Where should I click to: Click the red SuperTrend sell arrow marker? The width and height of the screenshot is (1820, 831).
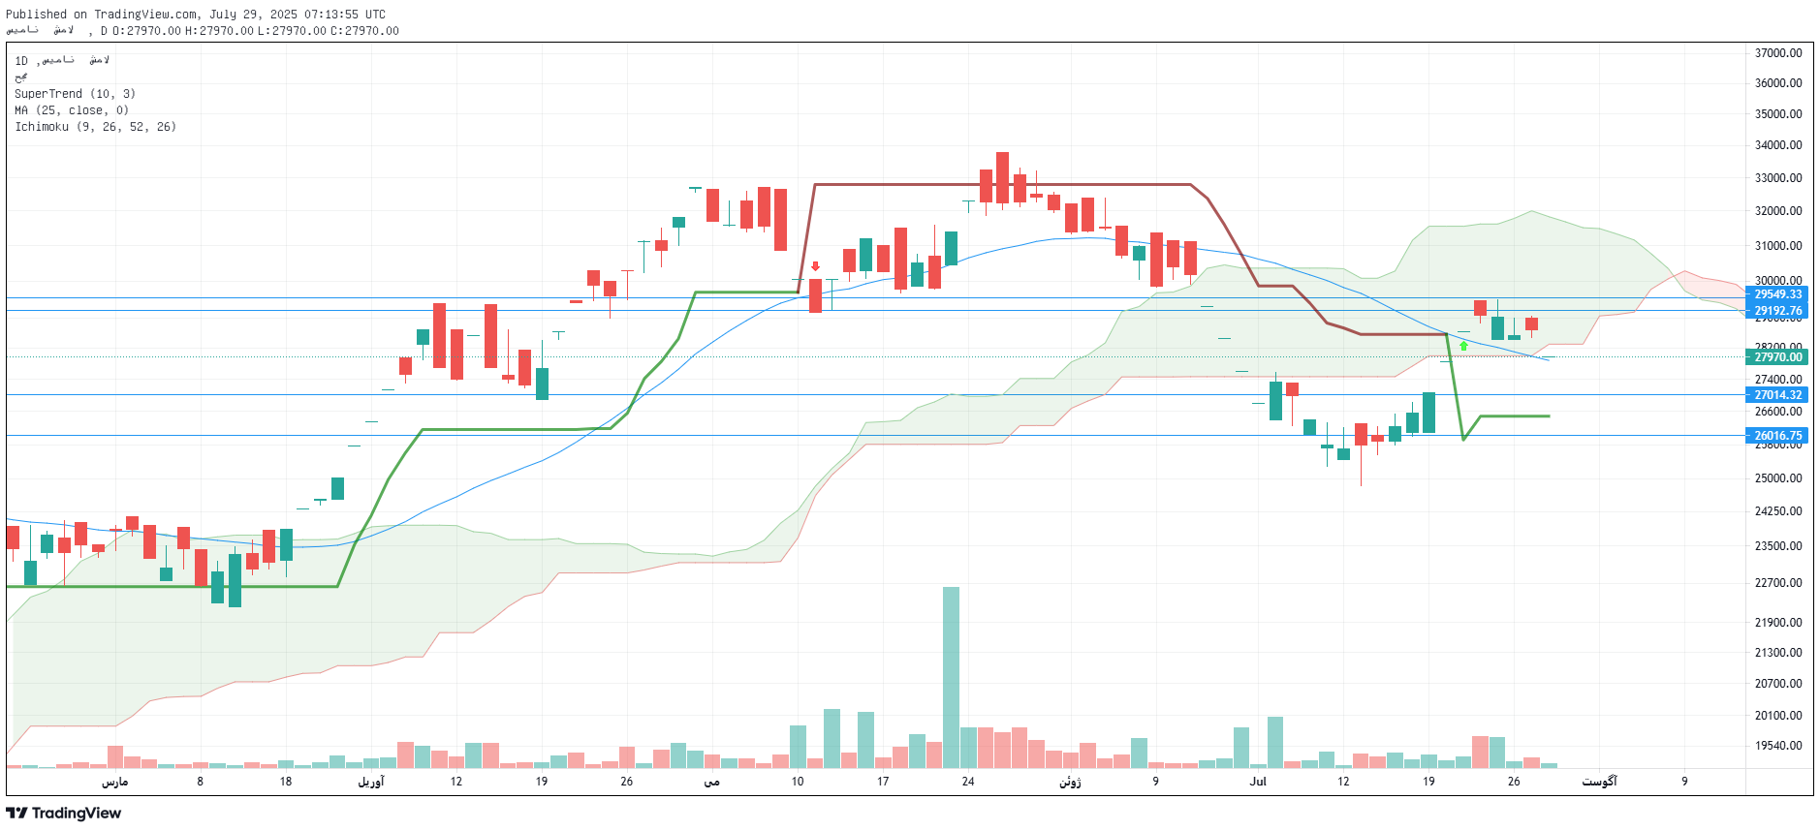815,266
